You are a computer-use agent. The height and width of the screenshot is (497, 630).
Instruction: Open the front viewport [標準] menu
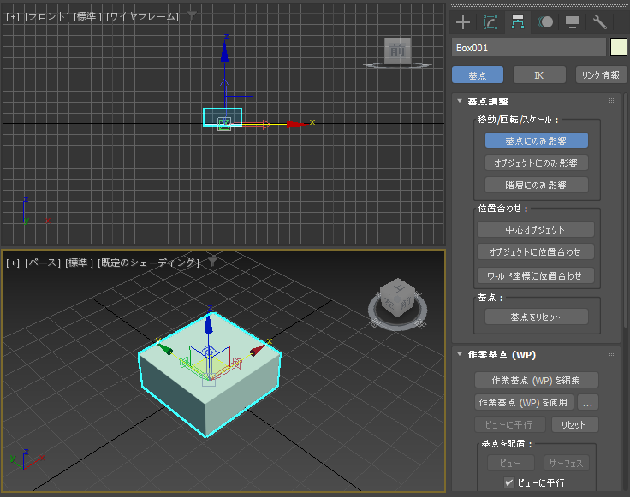[87, 16]
